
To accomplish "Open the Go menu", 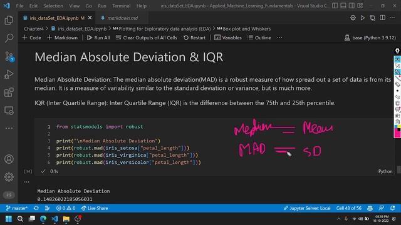I will tap(88, 6).
